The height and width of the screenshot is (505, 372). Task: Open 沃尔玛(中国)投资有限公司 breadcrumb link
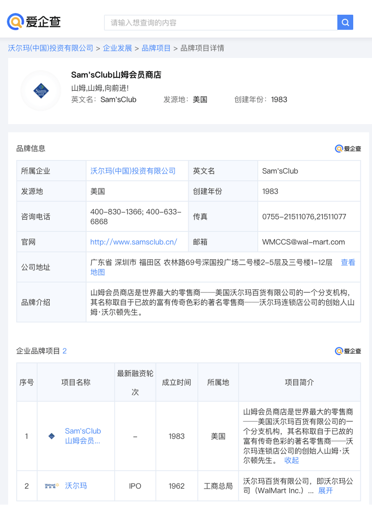click(x=51, y=48)
